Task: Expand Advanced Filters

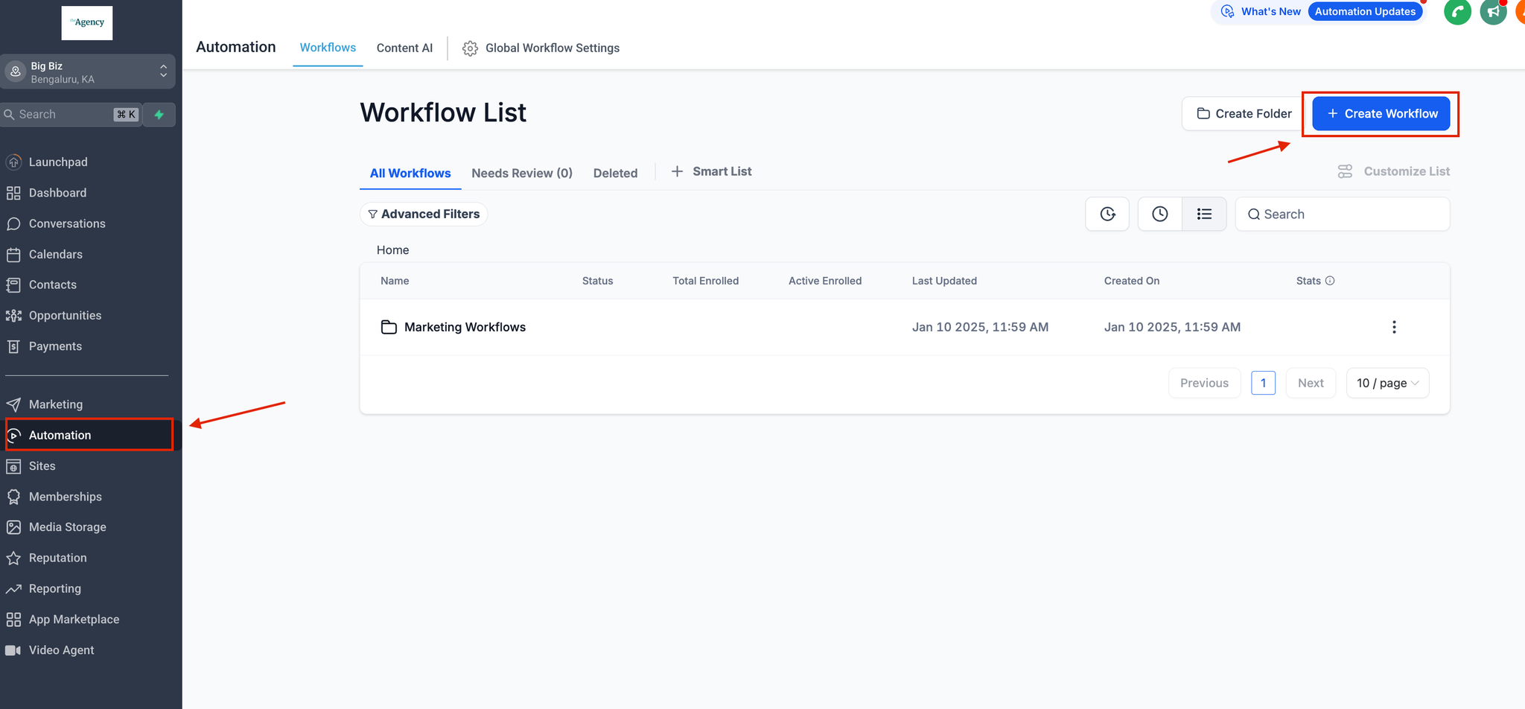Action: point(424,214)
